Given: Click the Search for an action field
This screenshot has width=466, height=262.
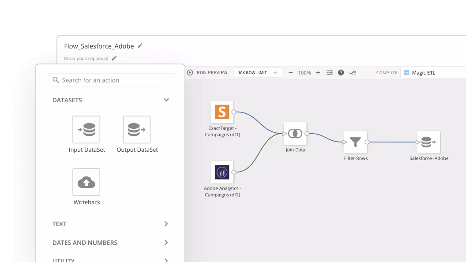Looking at the screenshot, I should (x=112, y=80).
